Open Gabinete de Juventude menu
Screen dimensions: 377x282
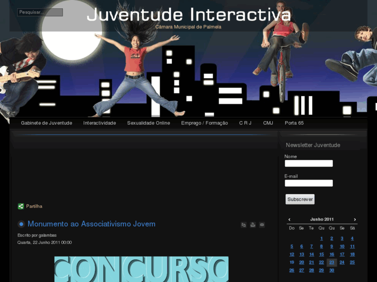pos(46,123)
